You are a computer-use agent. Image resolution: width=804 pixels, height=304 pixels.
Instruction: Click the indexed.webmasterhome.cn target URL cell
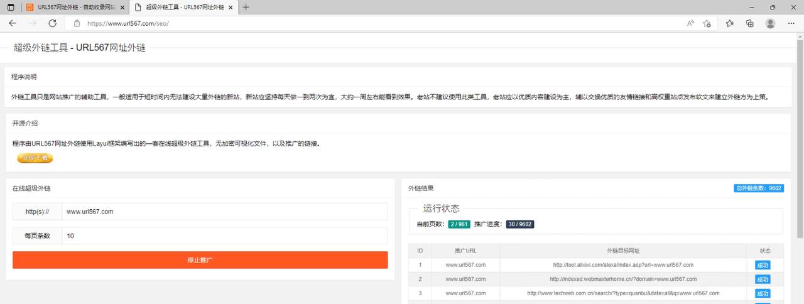[623, 279]
